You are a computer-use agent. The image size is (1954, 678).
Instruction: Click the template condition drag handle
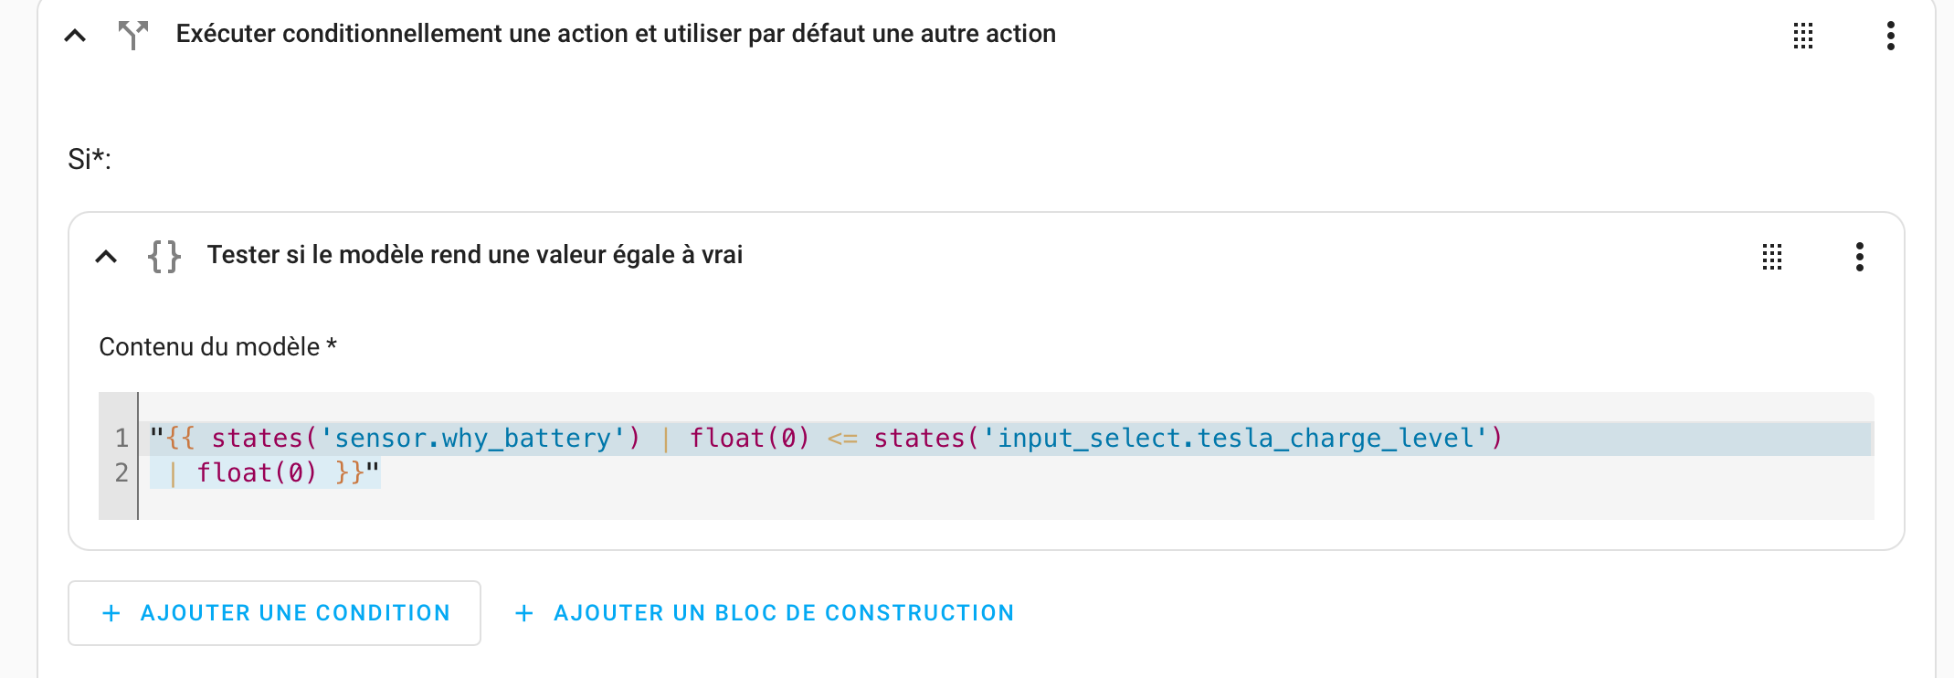(x=1772, y=257)
